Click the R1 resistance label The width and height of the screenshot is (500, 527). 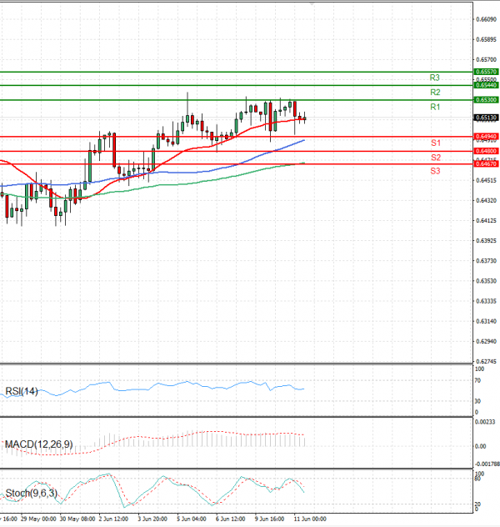tap(435, 108)
